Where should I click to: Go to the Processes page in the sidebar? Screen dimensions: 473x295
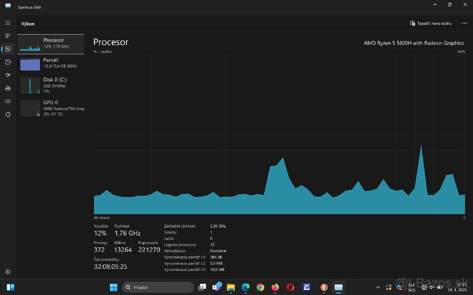7,36
